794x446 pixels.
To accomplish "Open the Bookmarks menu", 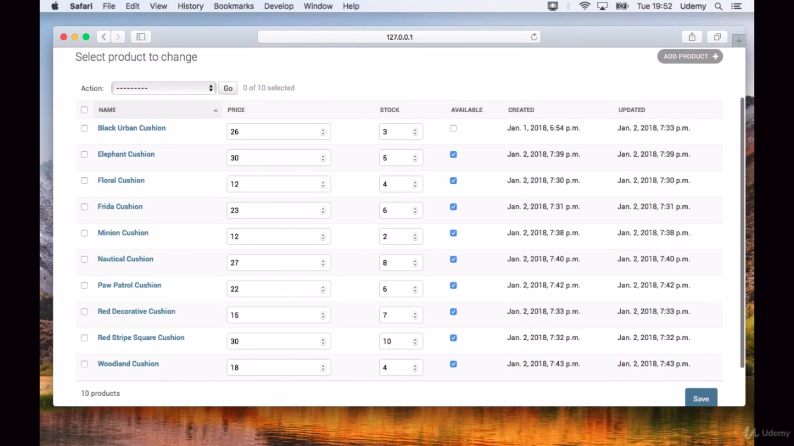I will [234, 6].
